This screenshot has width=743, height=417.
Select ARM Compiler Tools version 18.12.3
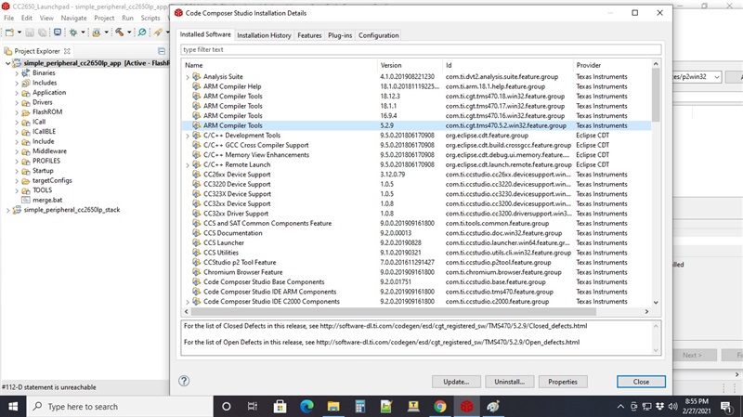pos(416,97)
